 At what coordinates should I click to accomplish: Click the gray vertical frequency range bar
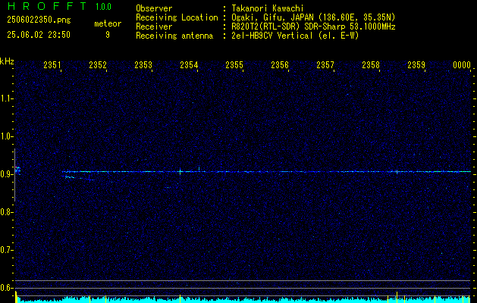coord(14,175)
